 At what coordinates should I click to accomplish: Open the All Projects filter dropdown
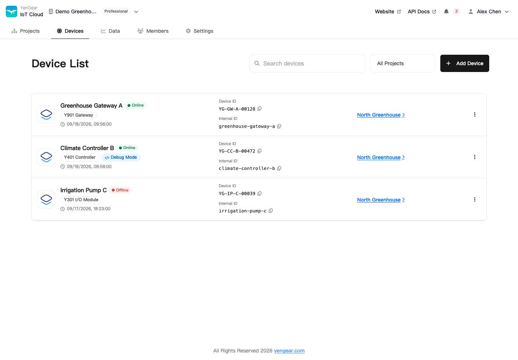pyautogui.click(x=403, y=63)
